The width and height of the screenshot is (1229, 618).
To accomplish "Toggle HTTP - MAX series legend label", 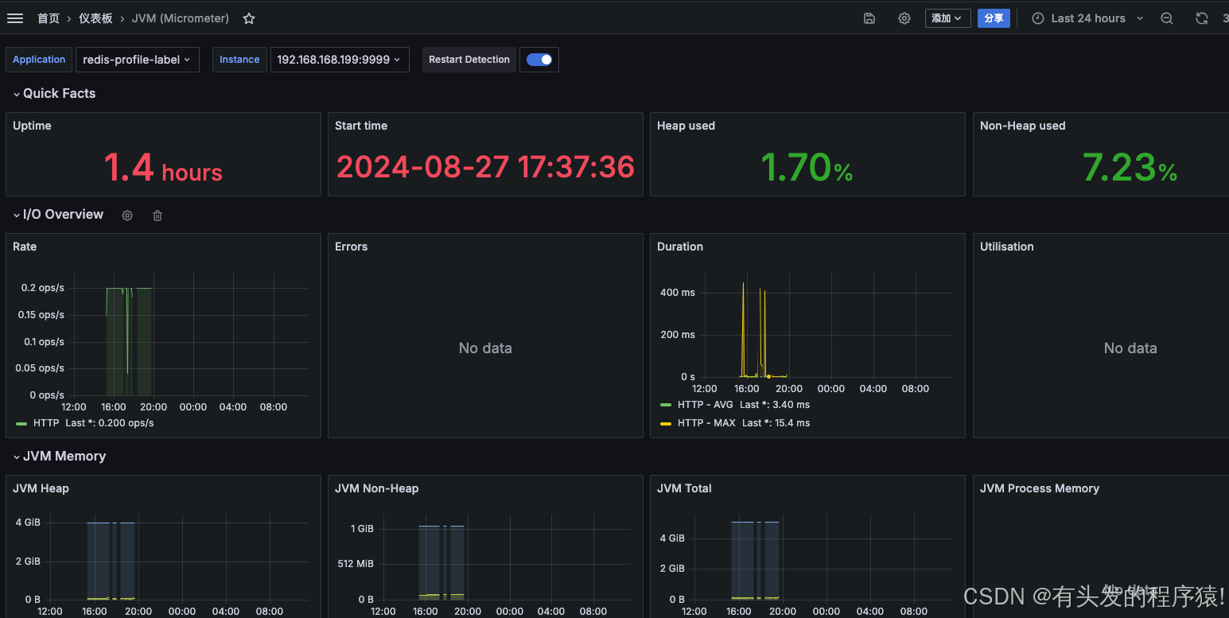I will point(706,423).
